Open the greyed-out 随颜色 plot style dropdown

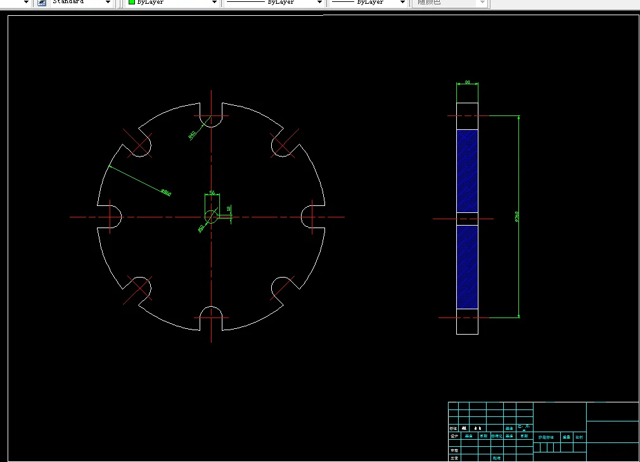click(482, 3)
